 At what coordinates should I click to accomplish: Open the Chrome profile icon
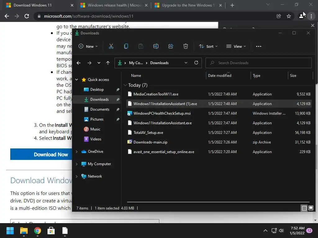pyautogui.click(x=301, y=16)
